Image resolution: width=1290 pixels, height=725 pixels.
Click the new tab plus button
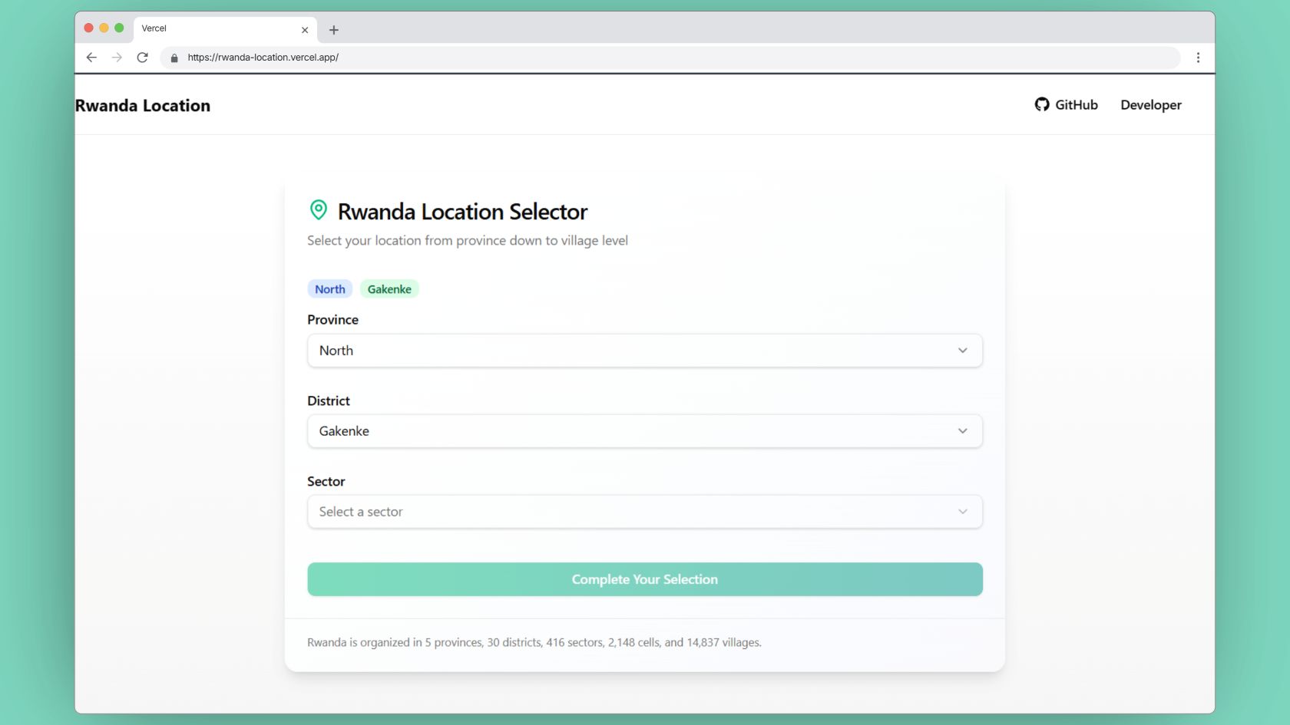coord(333,30)
